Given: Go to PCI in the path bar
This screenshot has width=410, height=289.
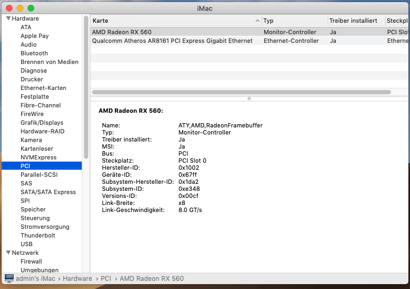Looking at the screenshot, I should pyautogui.click(x=106, y=279).
